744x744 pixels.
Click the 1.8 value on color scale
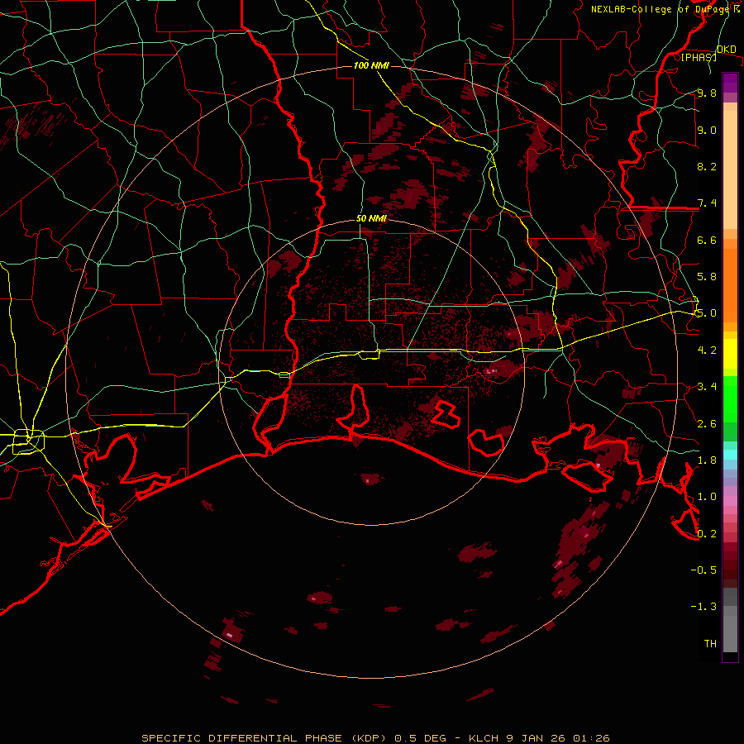[707, 460]
